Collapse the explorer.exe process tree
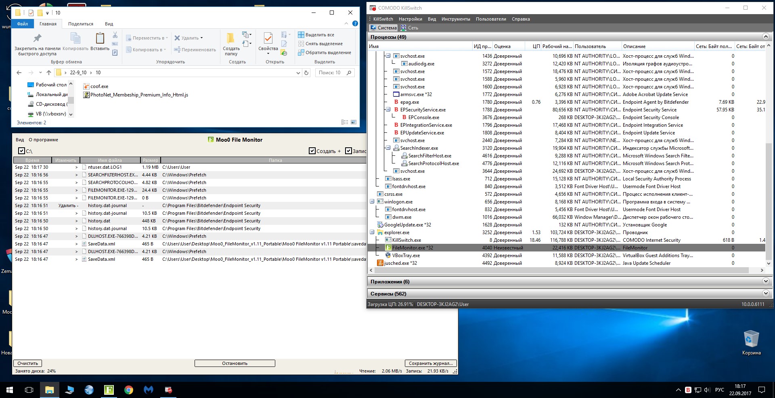The height and width of the screenshot is (398, 775). (372, 233)
